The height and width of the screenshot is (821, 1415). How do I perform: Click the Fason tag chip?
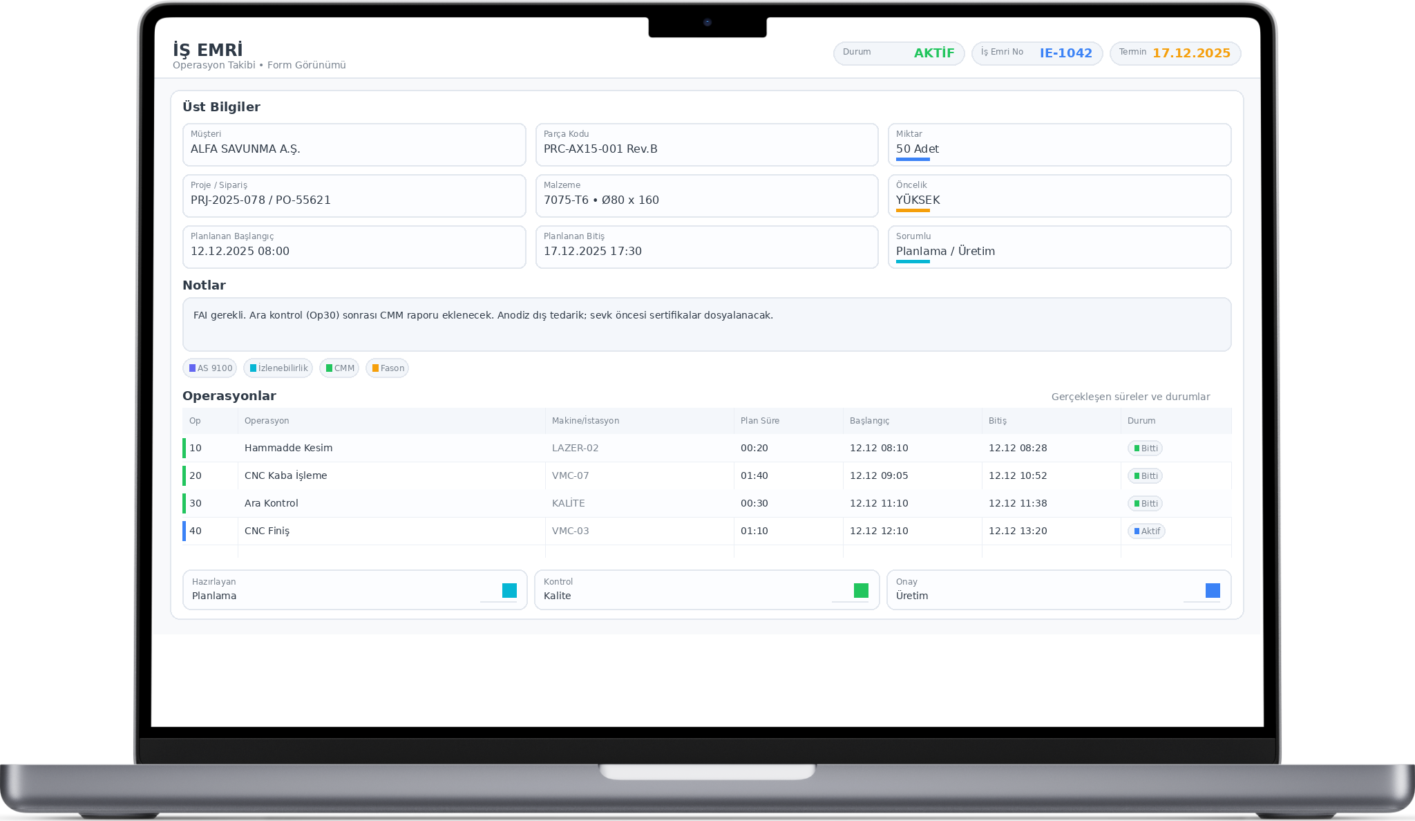point(387,368)
